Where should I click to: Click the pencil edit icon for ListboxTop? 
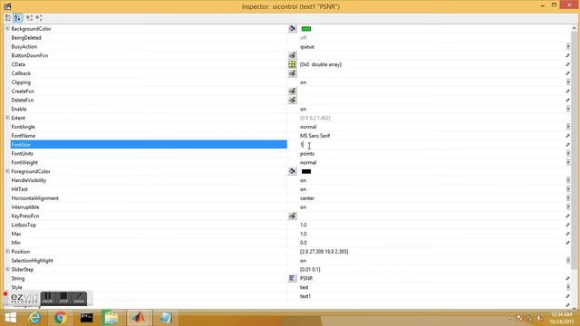click(568, 225)
